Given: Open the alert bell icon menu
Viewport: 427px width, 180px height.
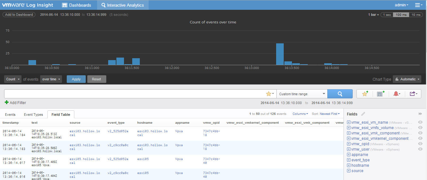Looking at the screenshot, I should point(397,94).
